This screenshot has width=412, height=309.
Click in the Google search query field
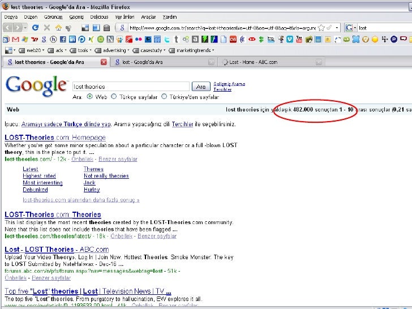[x=131, y=87]
